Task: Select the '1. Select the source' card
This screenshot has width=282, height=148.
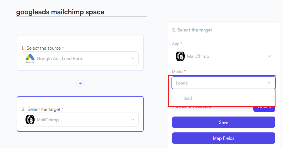Action: pyautogui.click(x=80, y=53)
